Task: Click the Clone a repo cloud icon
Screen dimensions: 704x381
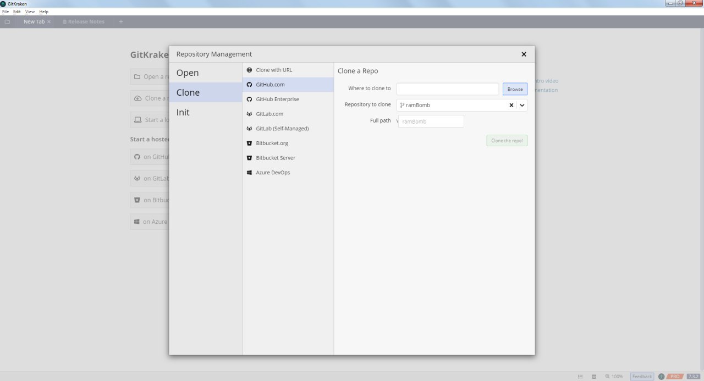Action: (138, 98)
